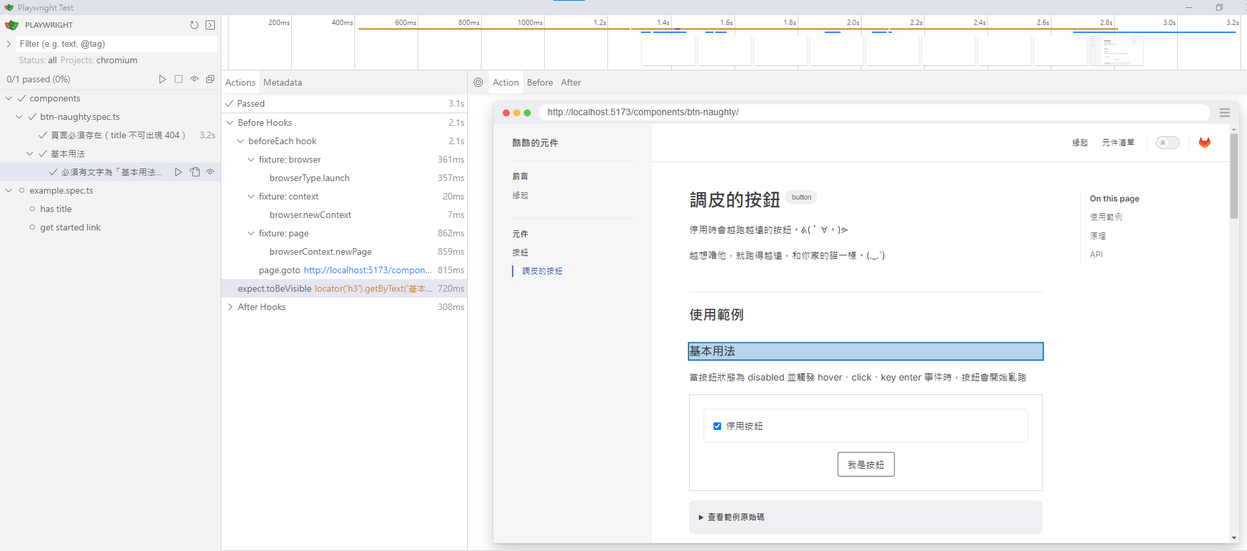Collapse beforeEach hook action
The image size is (1247, 551).
tap(240, 141)
